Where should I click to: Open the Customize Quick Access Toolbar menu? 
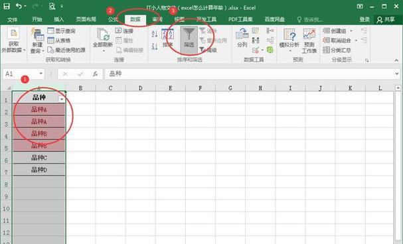coord(62,6)
